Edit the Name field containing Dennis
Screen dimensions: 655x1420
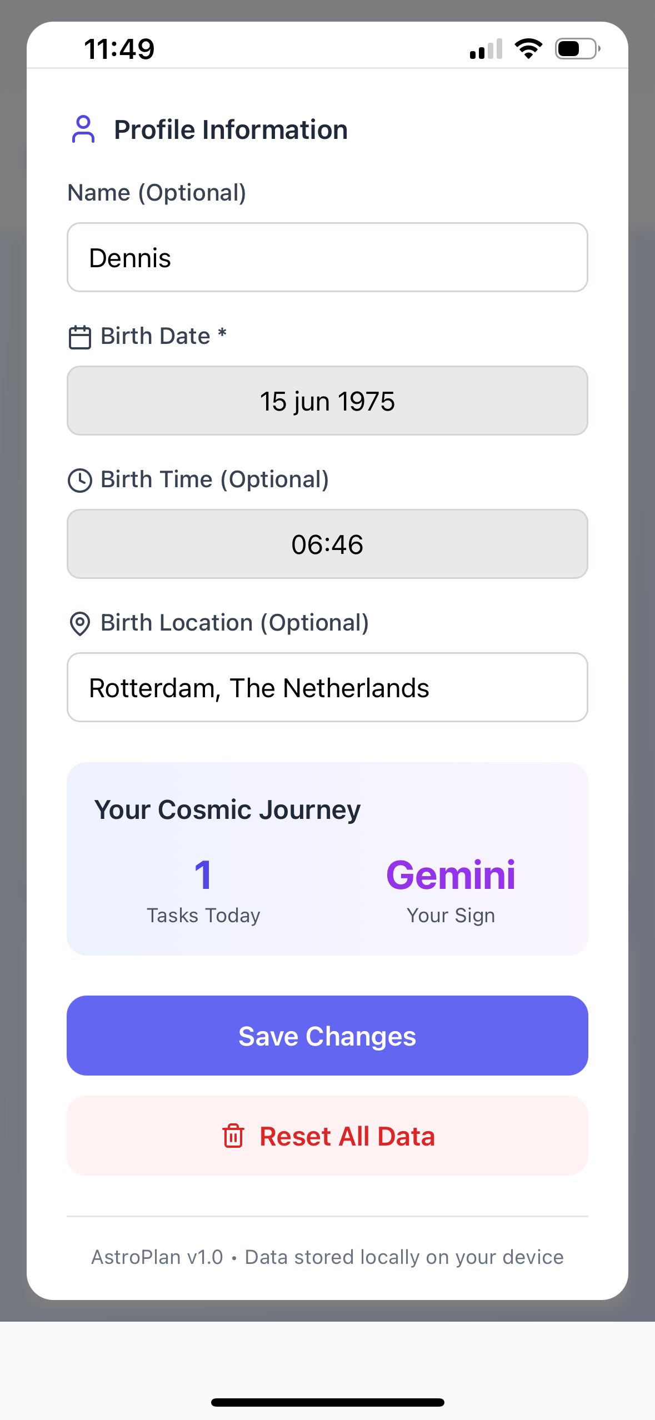click(327, 257)
